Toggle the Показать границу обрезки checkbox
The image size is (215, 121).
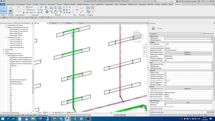pos(165,74)
